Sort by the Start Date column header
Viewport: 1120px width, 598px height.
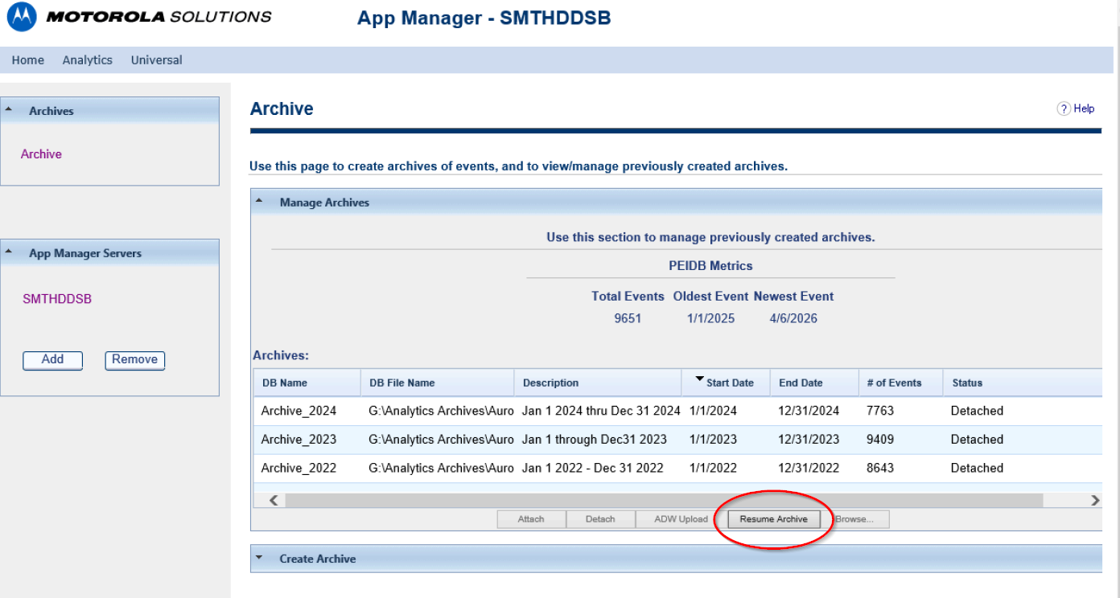(726, 383)
